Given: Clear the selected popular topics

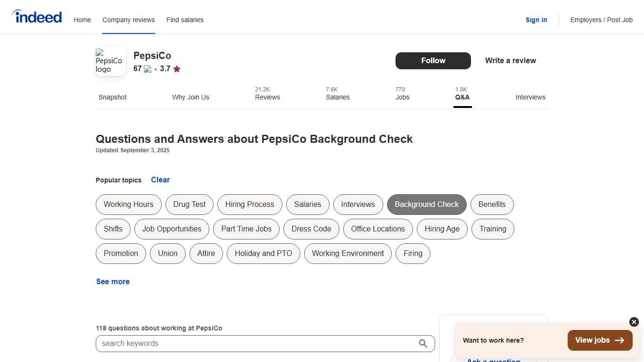Looking at the screenshot, I should (x=160, y=180).
